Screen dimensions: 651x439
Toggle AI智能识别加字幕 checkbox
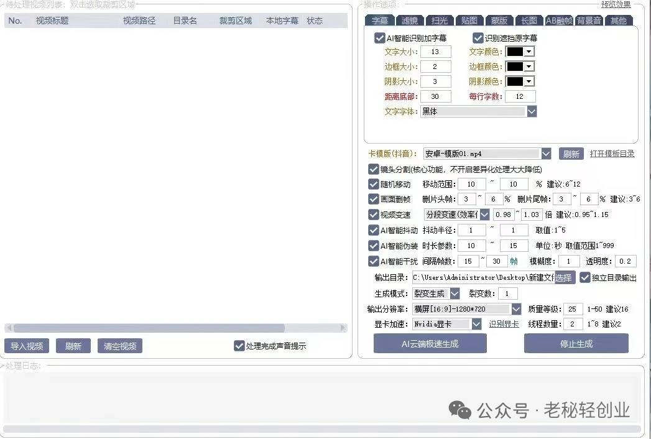pos(380,38)
